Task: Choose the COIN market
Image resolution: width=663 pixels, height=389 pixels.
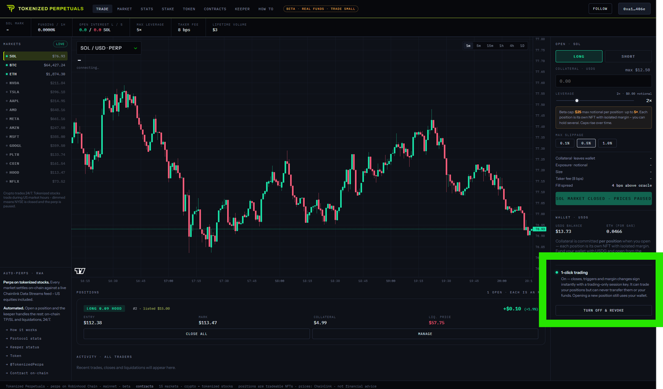Action: [x=35, y=164]
